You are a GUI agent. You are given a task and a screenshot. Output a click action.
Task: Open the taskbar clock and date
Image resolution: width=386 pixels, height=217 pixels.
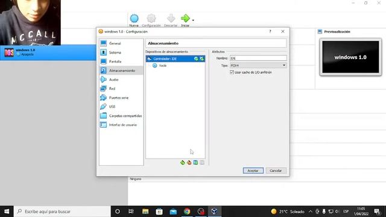[361, 212]
